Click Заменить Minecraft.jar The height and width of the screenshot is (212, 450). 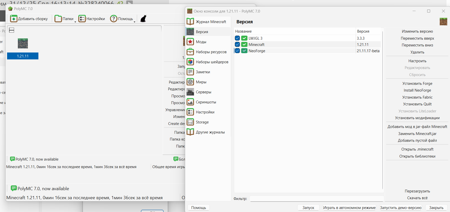417,134
